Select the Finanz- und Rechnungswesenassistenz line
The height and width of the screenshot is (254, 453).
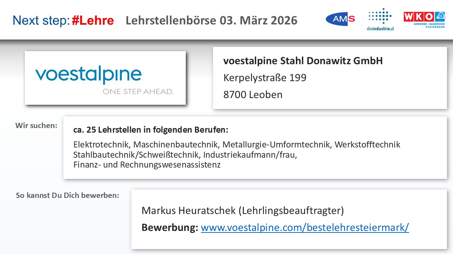pyautogui.click(x=147, y=165)
